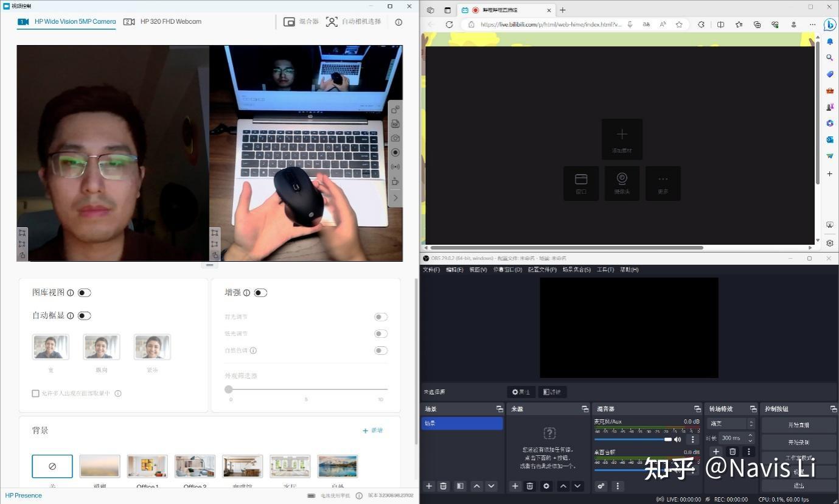Open a new tab in Edge

coord(562,10)
